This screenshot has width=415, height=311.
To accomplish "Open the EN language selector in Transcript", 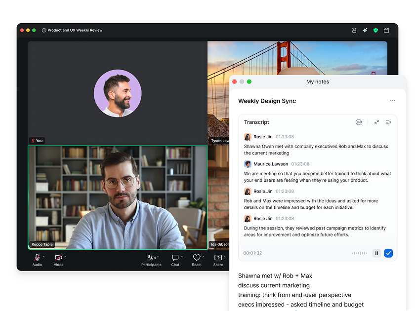I will pos(359,122).
